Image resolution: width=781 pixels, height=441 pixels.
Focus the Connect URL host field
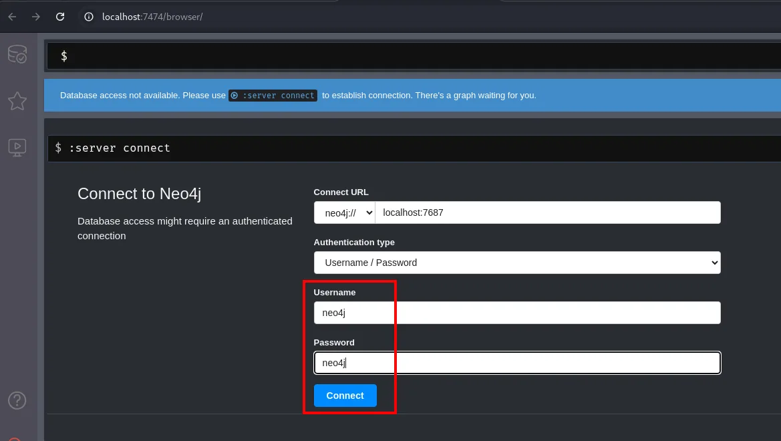tap(548, 212)
